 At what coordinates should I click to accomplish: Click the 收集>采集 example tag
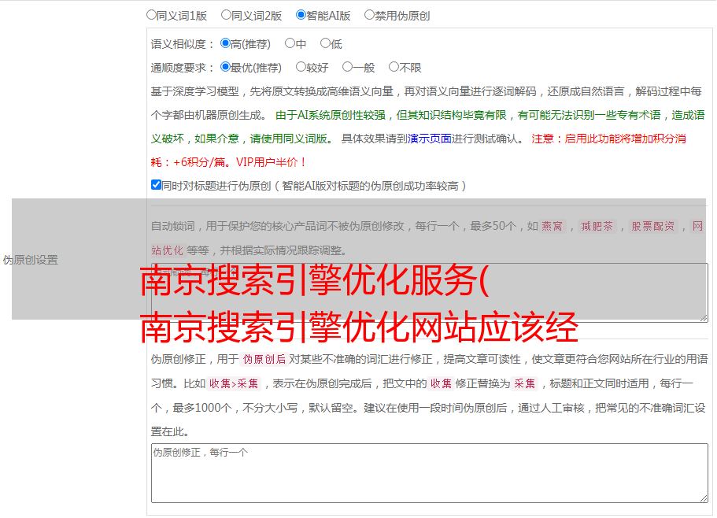pos(234,383)
